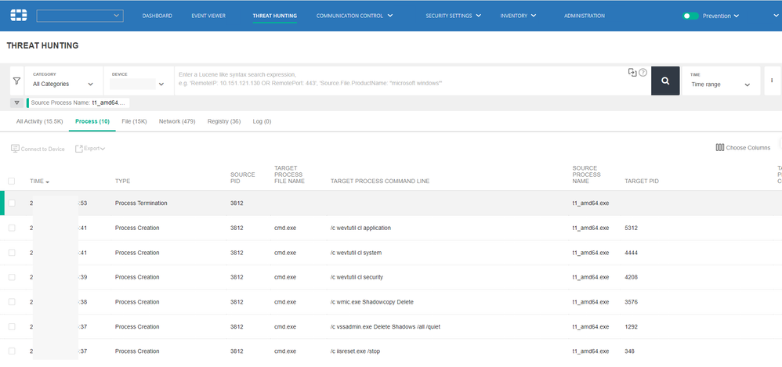Screen dimensions: 782x367
Task: Sort the table by the Time column header
Action: pyautogui.click(x=38, y=182)
